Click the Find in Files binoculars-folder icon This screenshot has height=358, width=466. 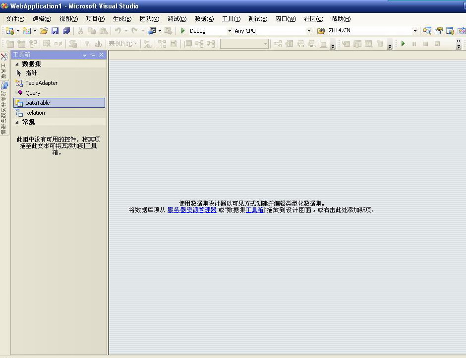[x=321, y=31]
